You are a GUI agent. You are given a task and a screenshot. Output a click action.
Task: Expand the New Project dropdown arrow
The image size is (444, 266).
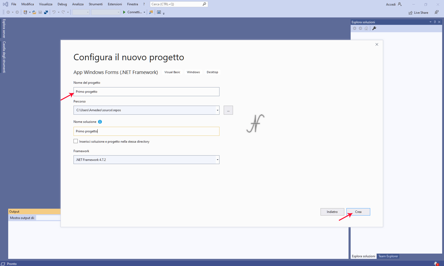pos(30,12)
